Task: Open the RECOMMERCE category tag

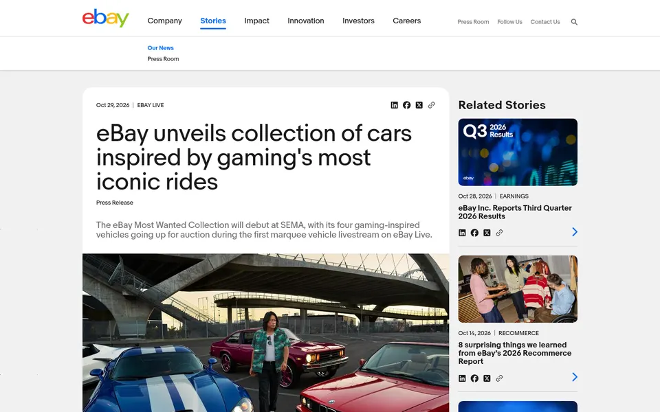Action: (518, 333)
